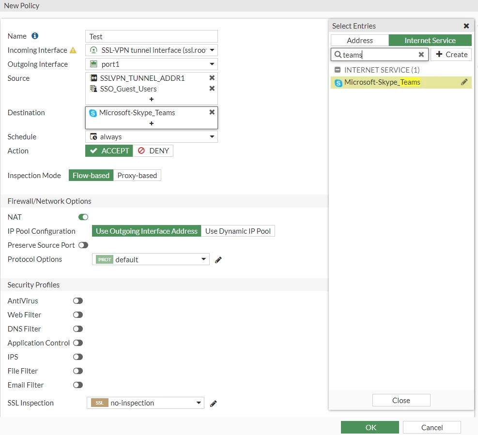Switch to the Address tab
Viewport: 478px width, 435px height.
click(x=360, y=41)
